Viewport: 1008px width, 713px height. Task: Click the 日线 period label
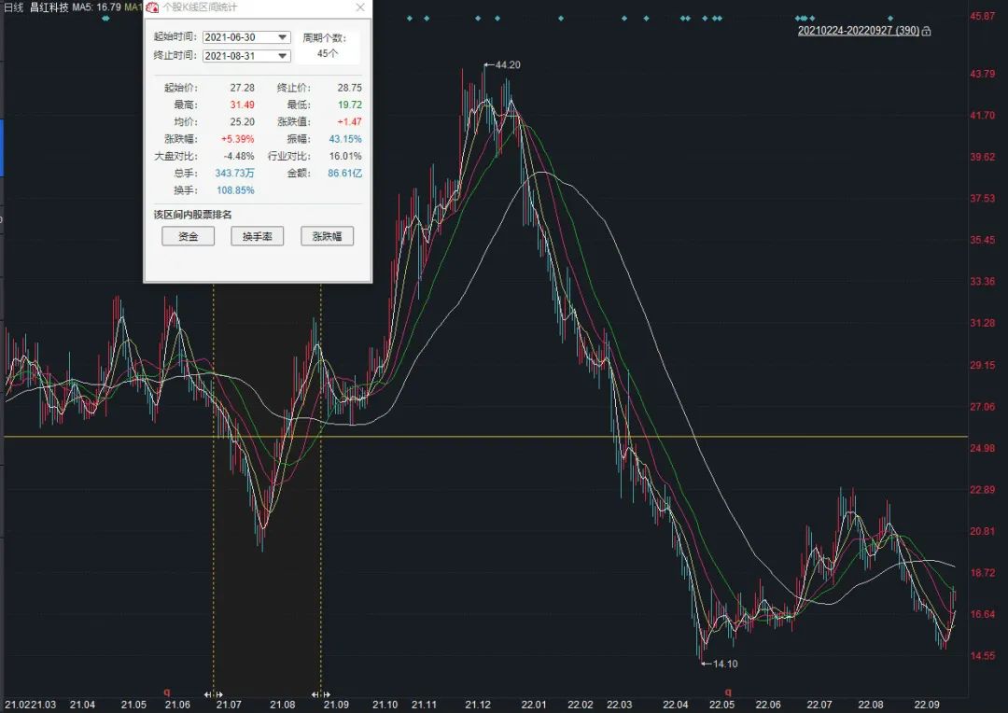(14, 7)
